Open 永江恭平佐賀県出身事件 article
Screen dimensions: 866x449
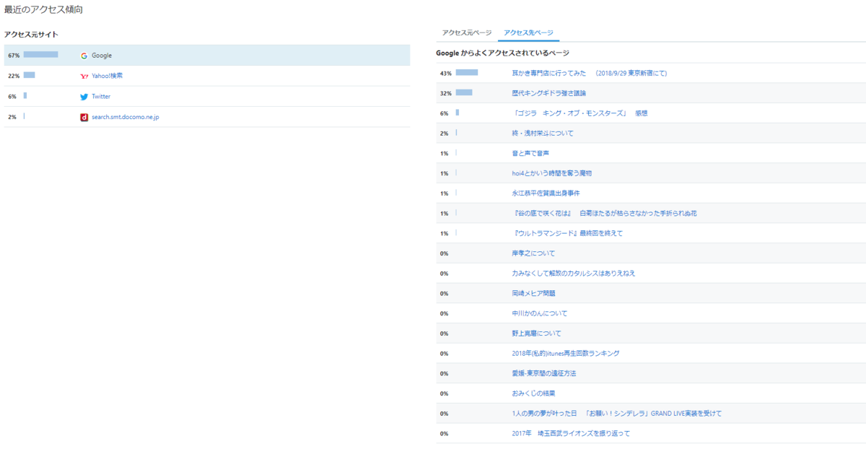coord(546,193)
